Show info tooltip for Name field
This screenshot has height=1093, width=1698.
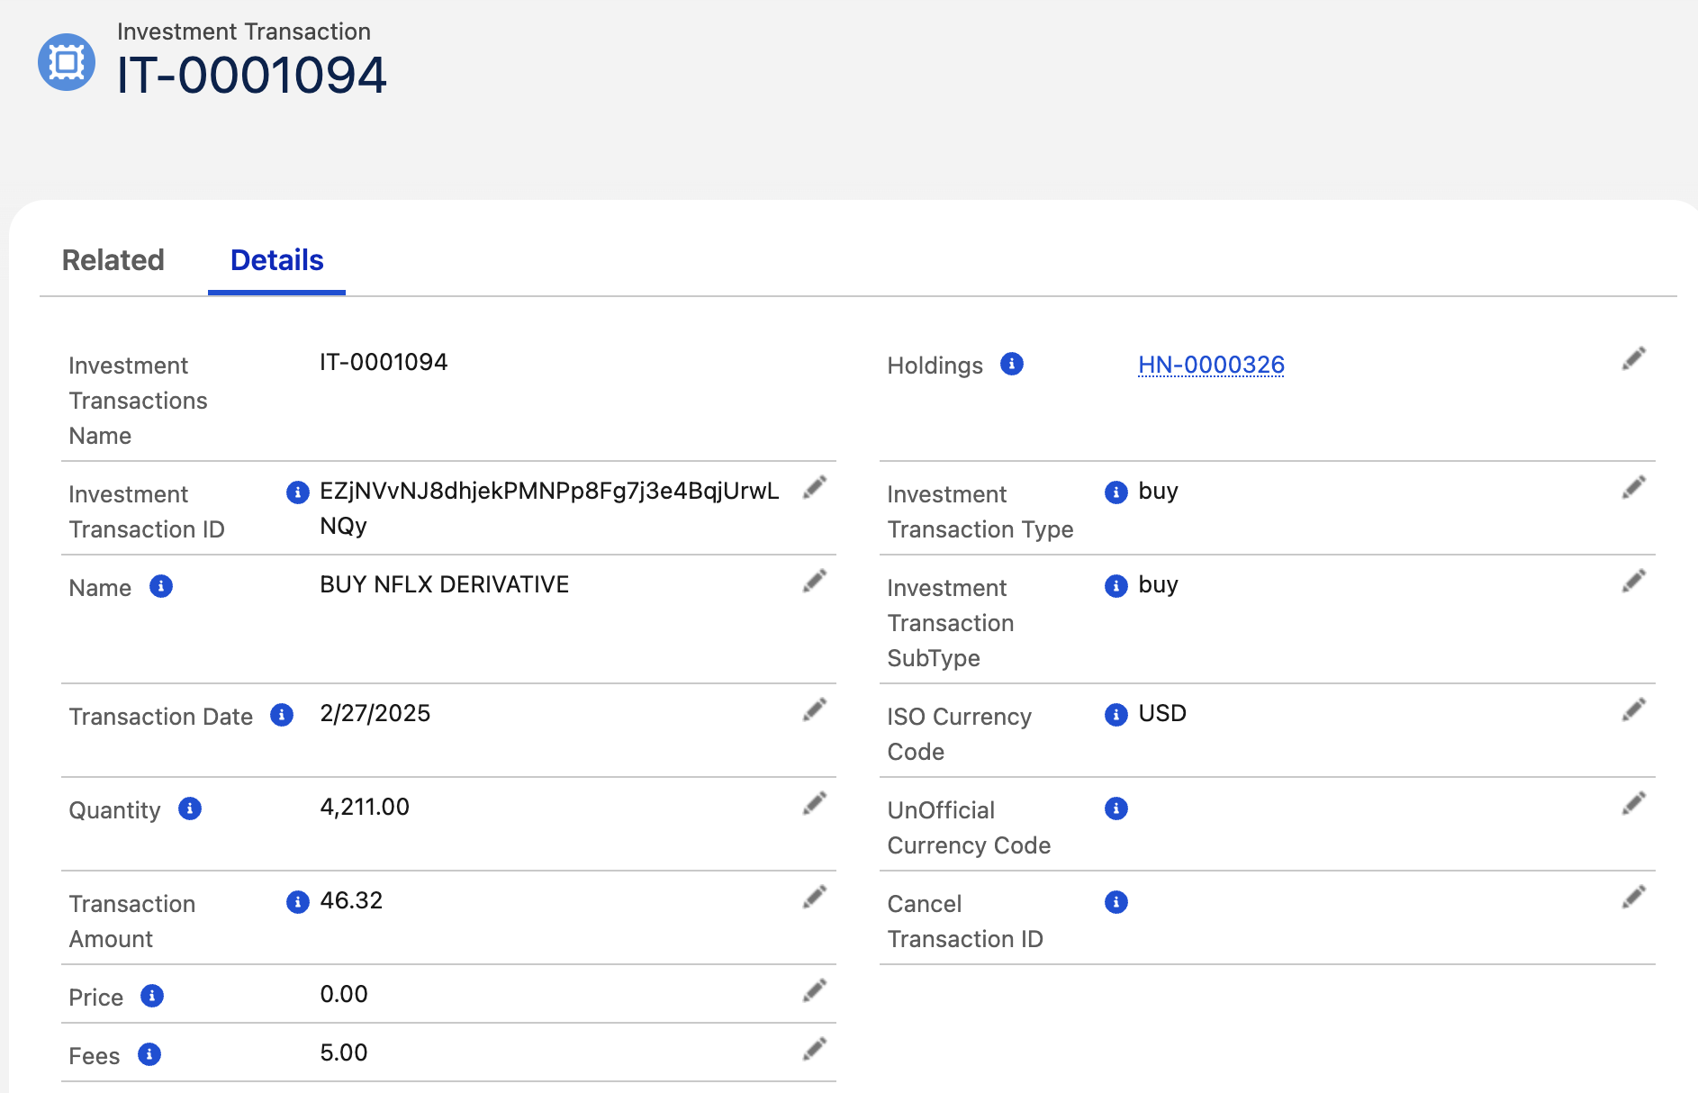161,586
